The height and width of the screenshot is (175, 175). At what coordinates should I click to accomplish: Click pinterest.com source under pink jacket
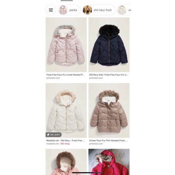tap(53, 78)
